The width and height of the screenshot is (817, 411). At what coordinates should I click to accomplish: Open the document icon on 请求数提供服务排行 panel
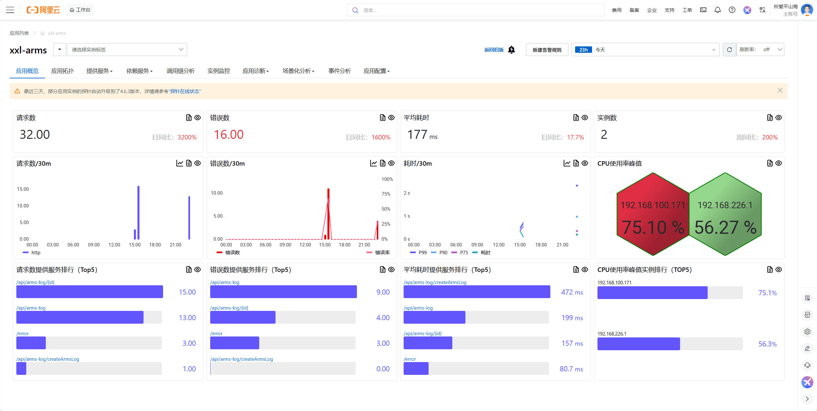(189, 270)
